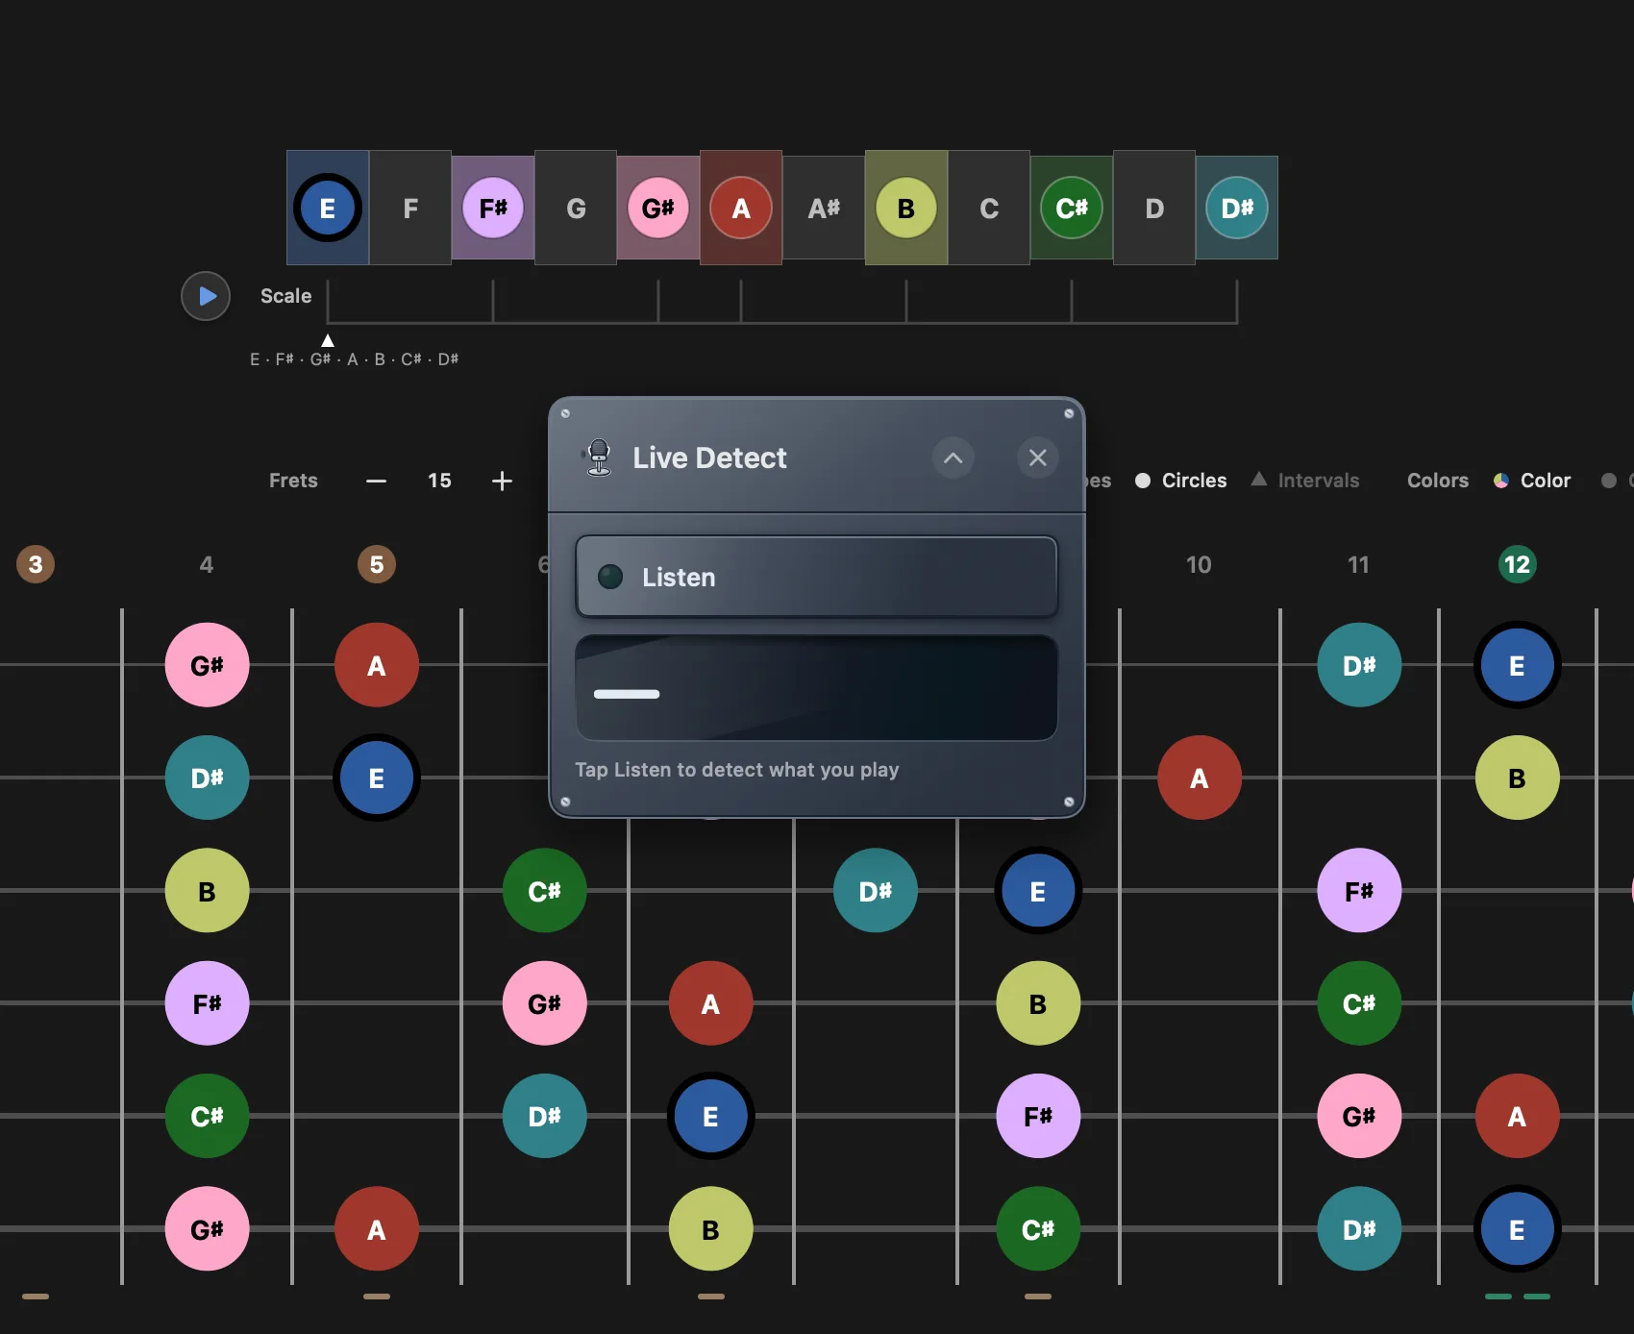1634x1334 pixels.
Task: Close the Live Detect panel
Action: pos(1038,457)
